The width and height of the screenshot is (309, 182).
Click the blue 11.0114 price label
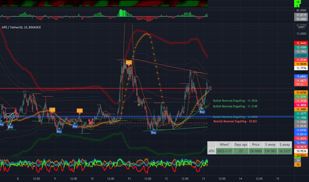pos(301,134)
